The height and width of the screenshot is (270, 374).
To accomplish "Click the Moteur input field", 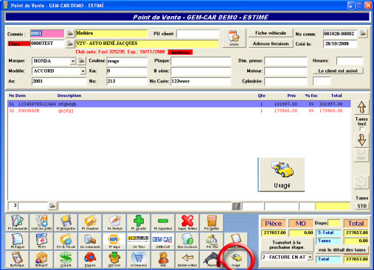I will pos(285,71).
